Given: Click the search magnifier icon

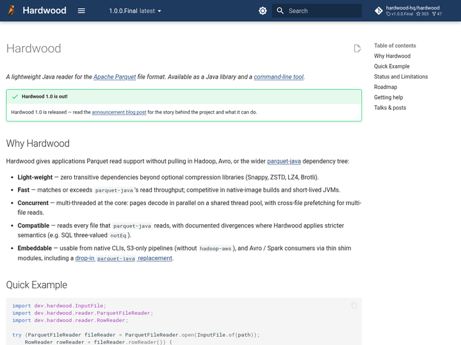Looking at the screenshot, I should 280,11.
